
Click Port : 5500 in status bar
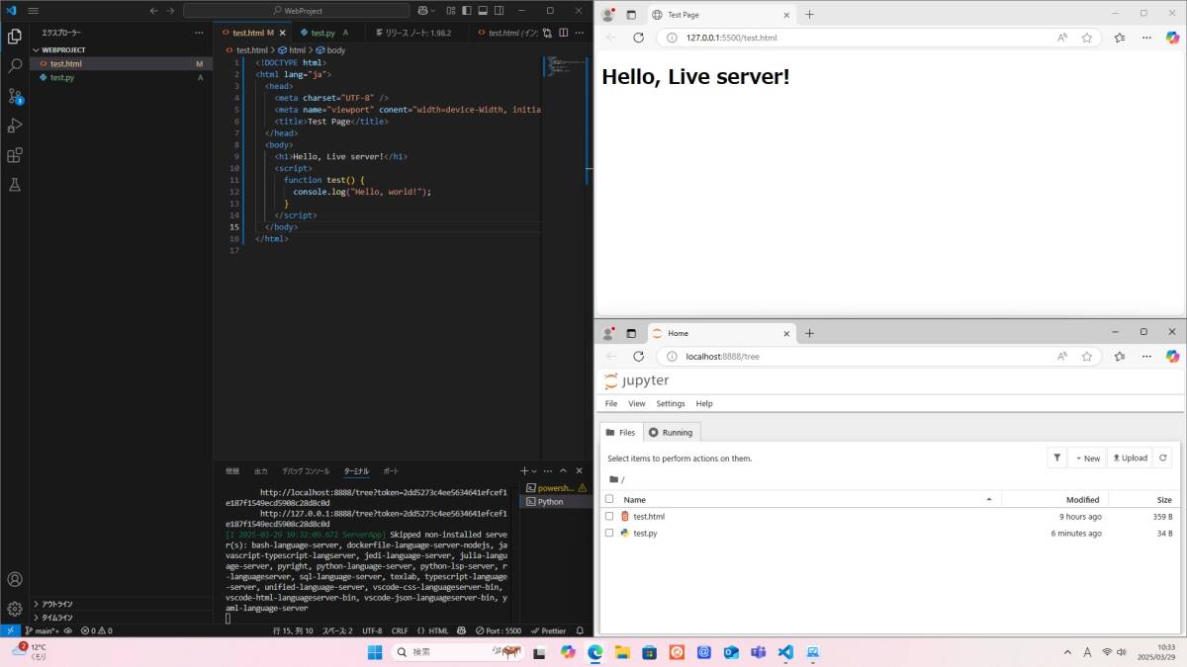497,630
